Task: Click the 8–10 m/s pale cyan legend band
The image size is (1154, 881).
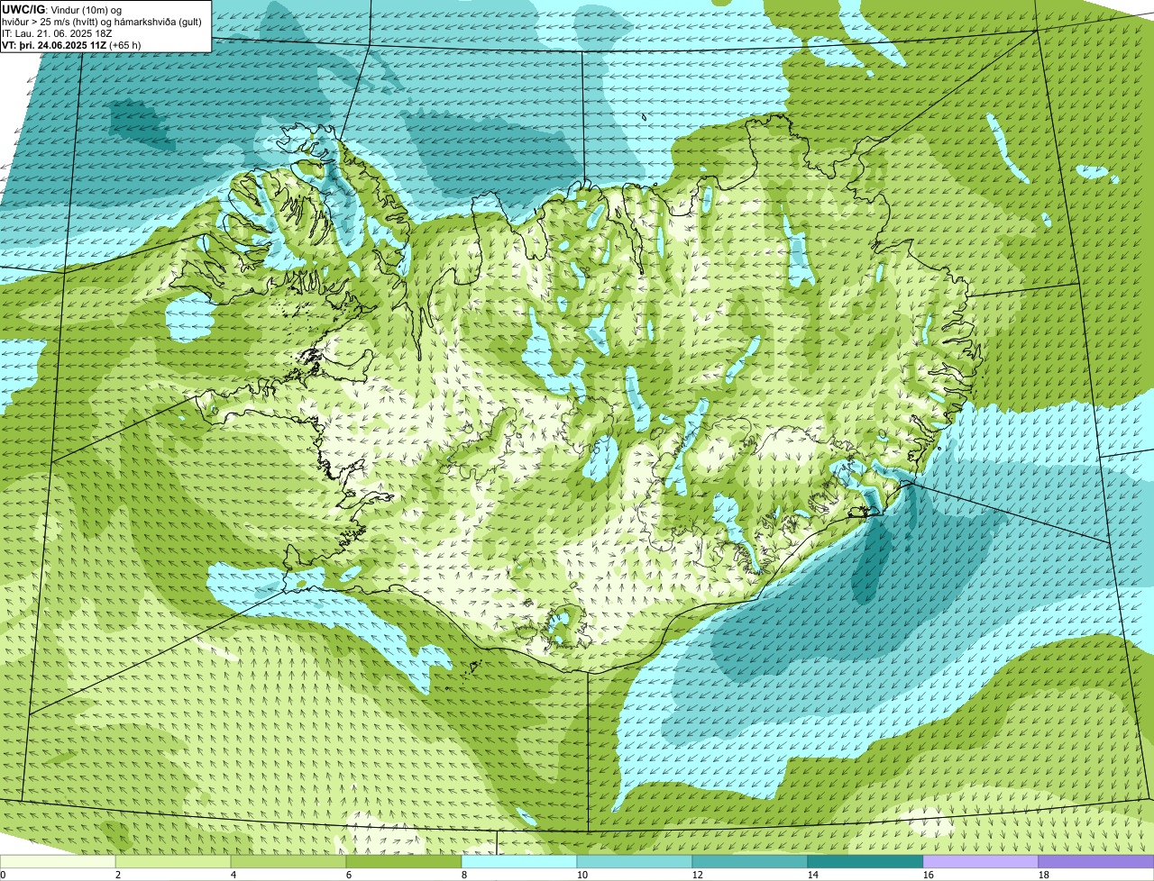Action: click(519, 861)
